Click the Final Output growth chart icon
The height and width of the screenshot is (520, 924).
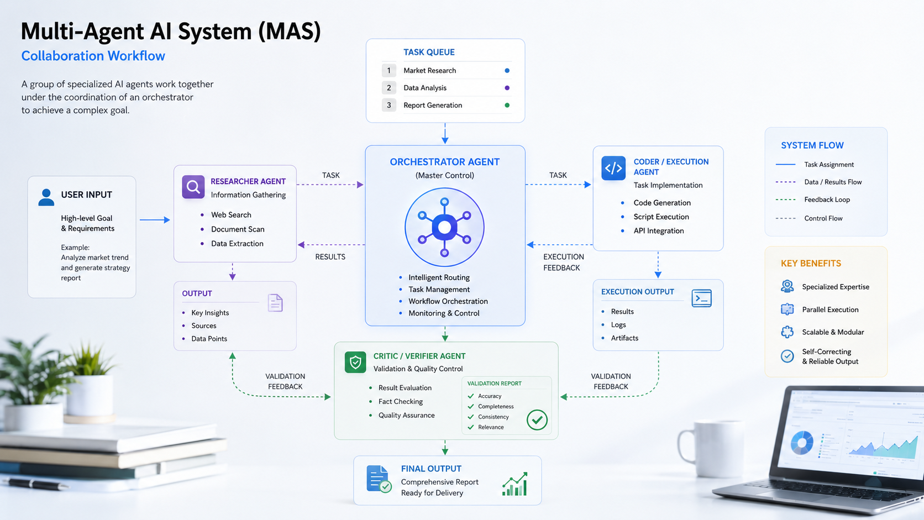(514, 484)
